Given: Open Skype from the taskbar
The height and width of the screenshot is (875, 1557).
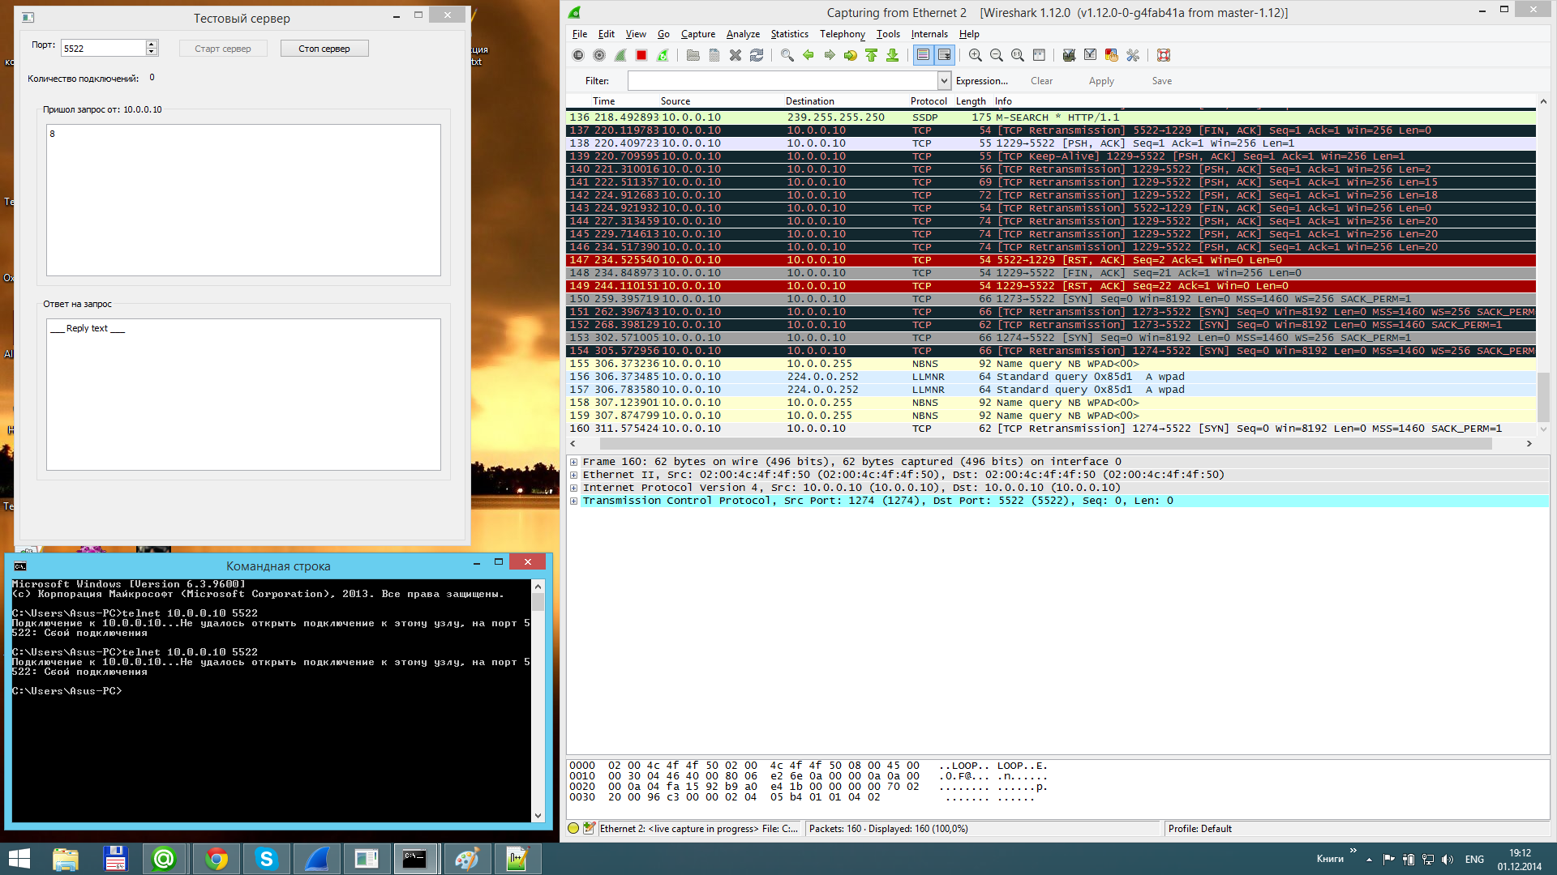Looking at the screenshot, I should (x=266, y=859).
